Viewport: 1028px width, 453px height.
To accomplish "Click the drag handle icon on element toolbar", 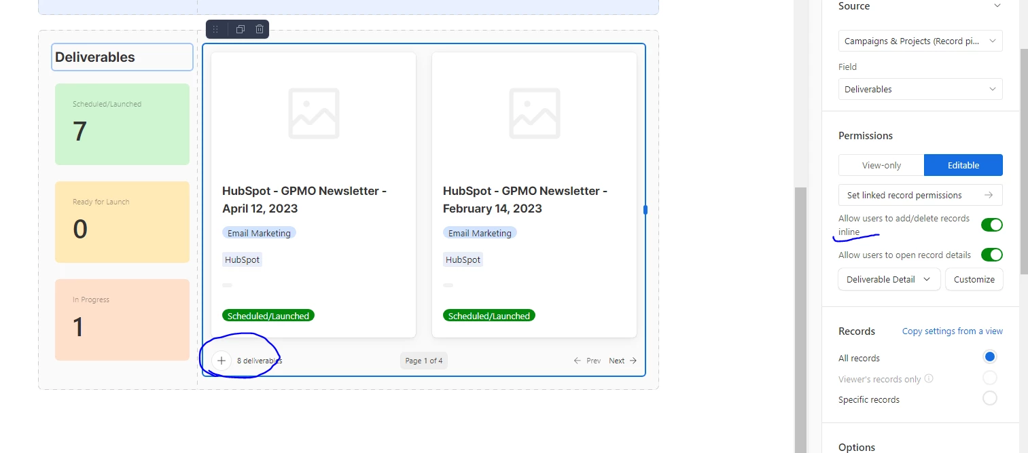I will pyautogui.click(x=215, y=29).
